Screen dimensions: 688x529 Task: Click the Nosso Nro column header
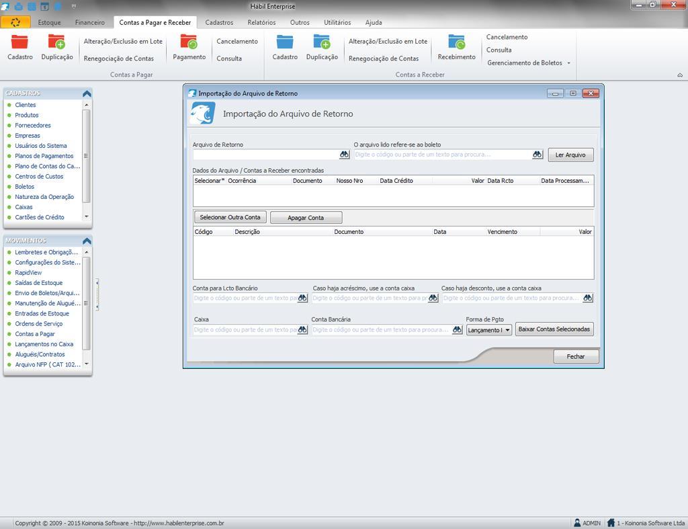[x=349, y=181]
